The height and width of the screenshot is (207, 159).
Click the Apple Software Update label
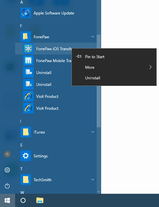pos(54,13)
